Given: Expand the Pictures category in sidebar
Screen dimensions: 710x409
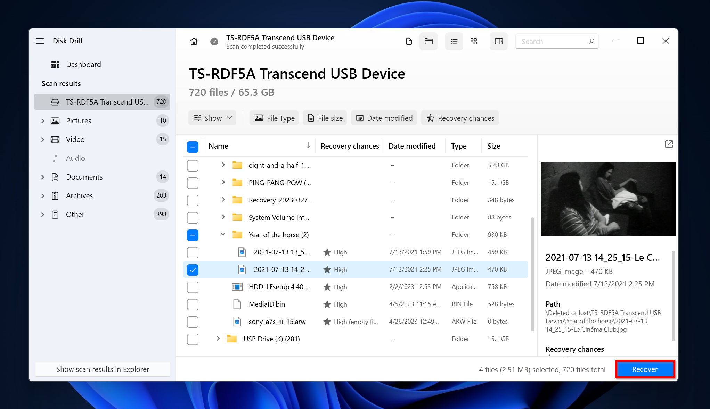Looking at the screenshot, I should tap(43, 120).
